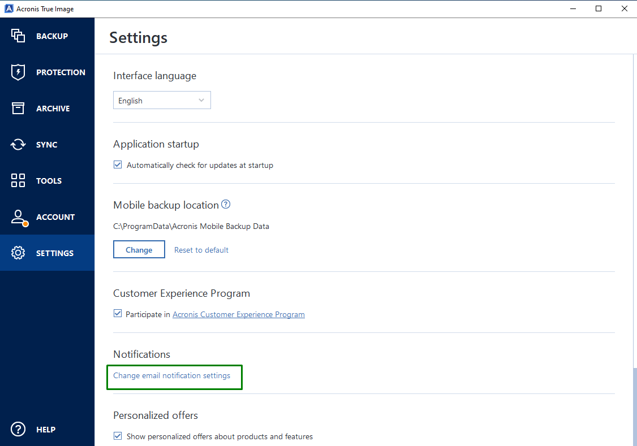Open Help from the sidebar
This screenshot has height=446, width=637.
[x=18, y=429]
